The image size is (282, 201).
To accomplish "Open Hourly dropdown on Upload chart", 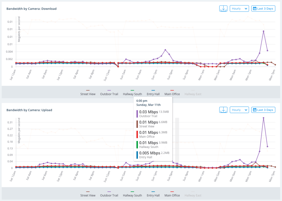I will click(239, 110).
